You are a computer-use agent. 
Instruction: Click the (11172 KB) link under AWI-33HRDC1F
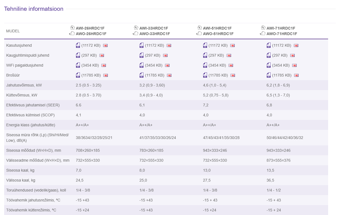(x=155, y=45)
